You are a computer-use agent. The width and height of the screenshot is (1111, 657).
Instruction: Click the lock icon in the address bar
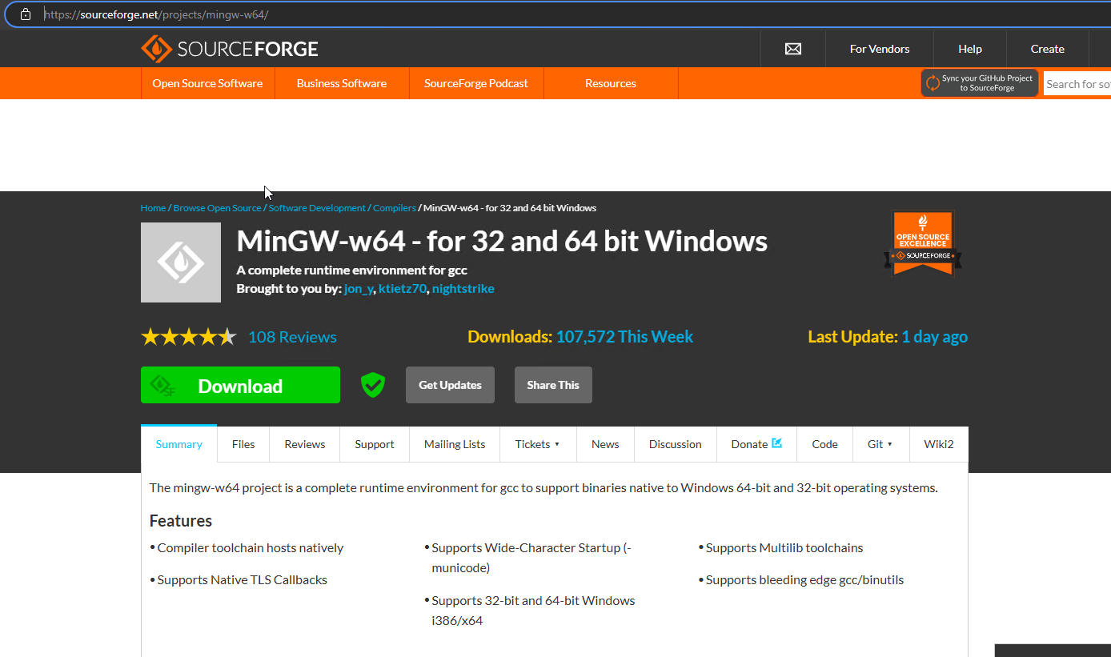pyautogui.click(x=26, y=14)
